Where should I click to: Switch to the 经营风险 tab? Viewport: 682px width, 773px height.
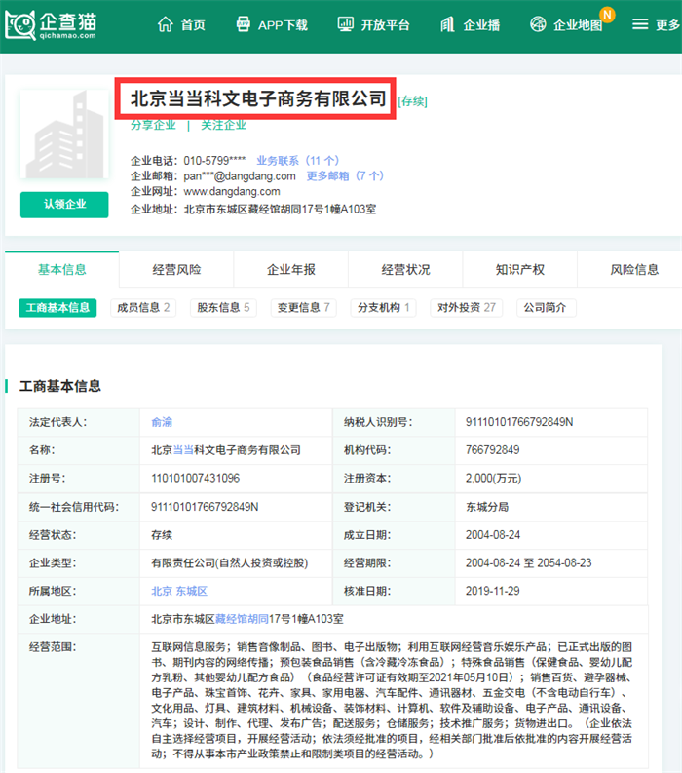[x=176, y=270]
